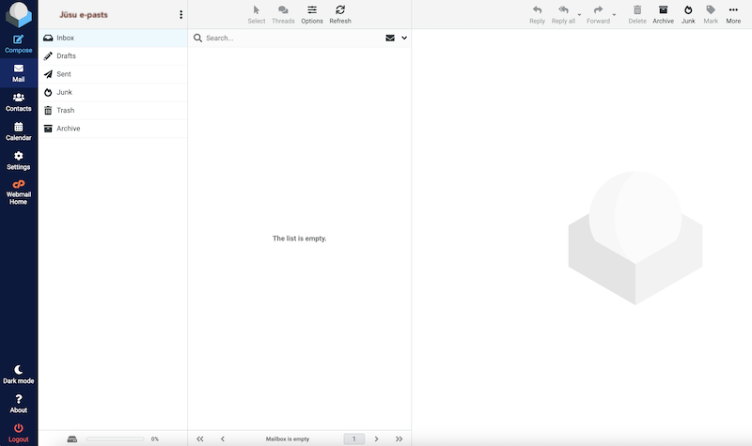
Task: Open the folder actions three-dot menu
Action: click(x=181, y=15)
